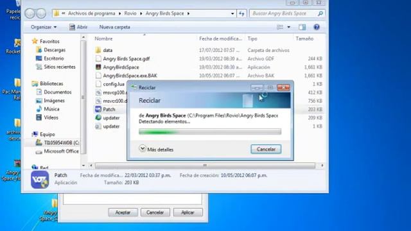This screenshot has width=411, height=231.
Task: Click the Pac Man desktop folder icon
Action: tap(17, 83)
